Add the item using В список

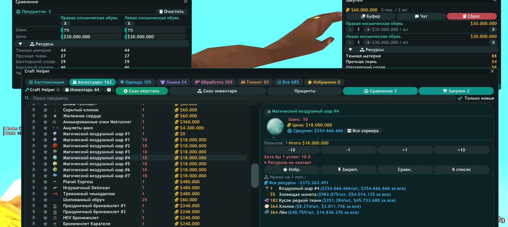[x=461, y=170]
